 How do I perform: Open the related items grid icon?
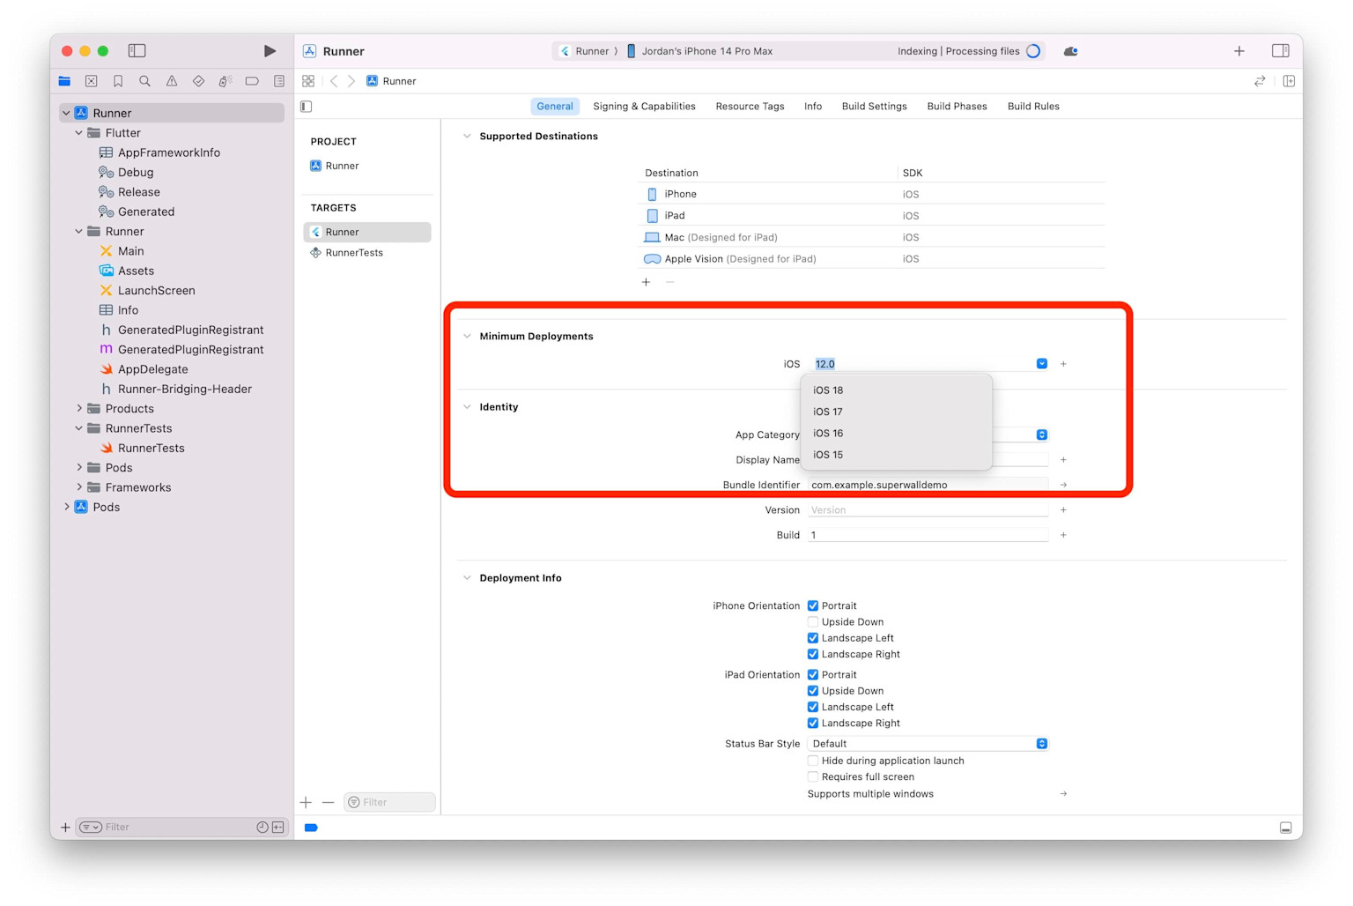308,81
